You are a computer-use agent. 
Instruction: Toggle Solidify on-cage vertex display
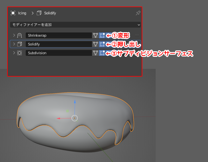pos(96,44)
